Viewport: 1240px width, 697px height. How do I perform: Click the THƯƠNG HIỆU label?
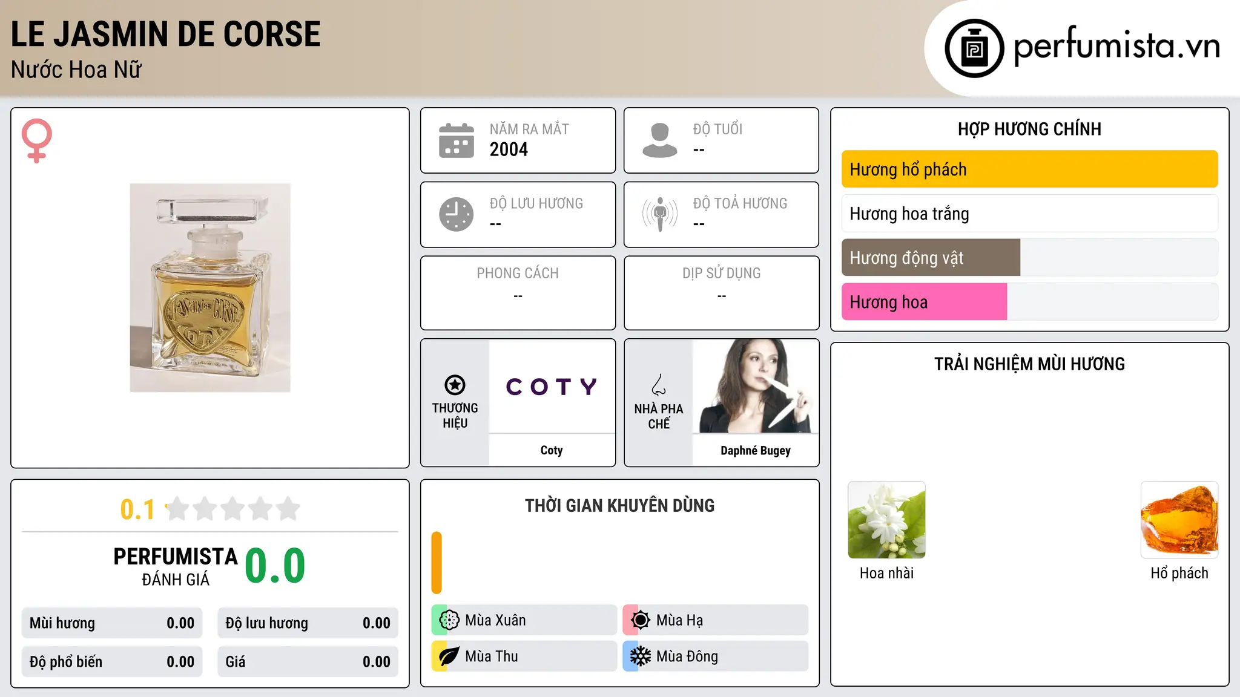(455, 415)
